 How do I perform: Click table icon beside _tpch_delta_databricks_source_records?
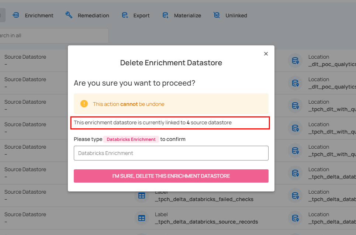coord(142,218)
